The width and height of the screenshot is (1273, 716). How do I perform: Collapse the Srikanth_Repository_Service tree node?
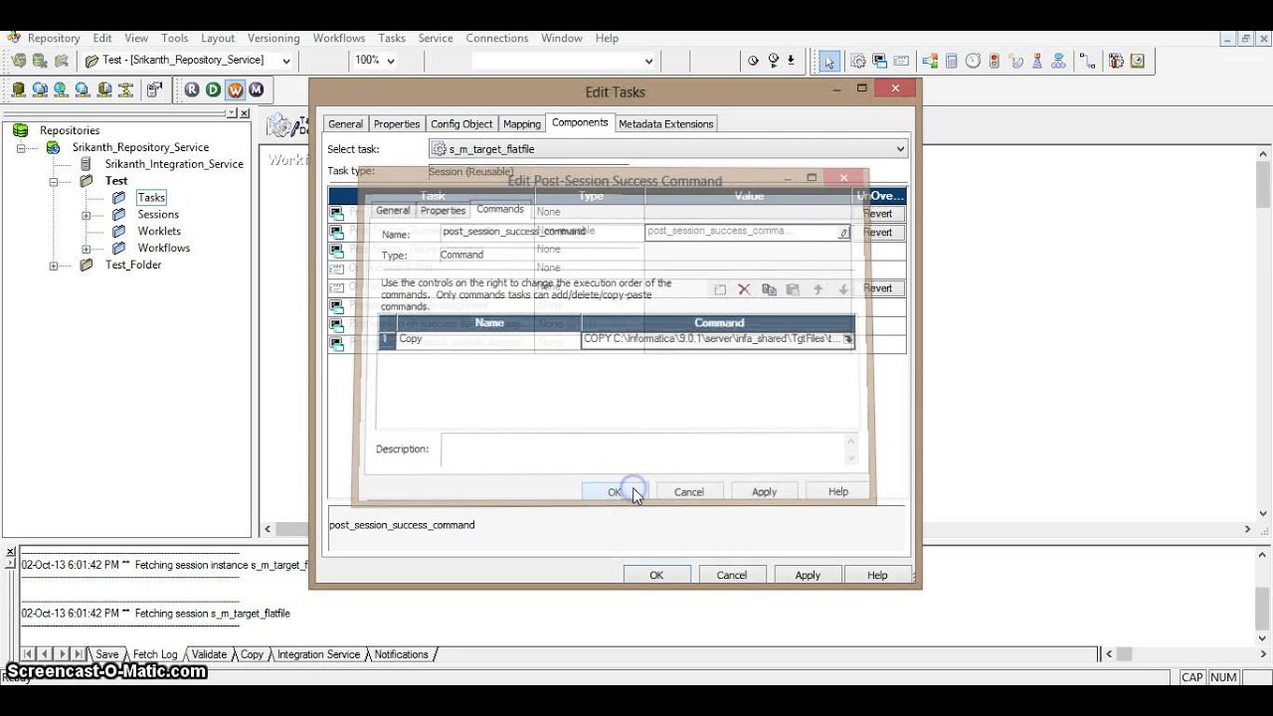point(20,147)
